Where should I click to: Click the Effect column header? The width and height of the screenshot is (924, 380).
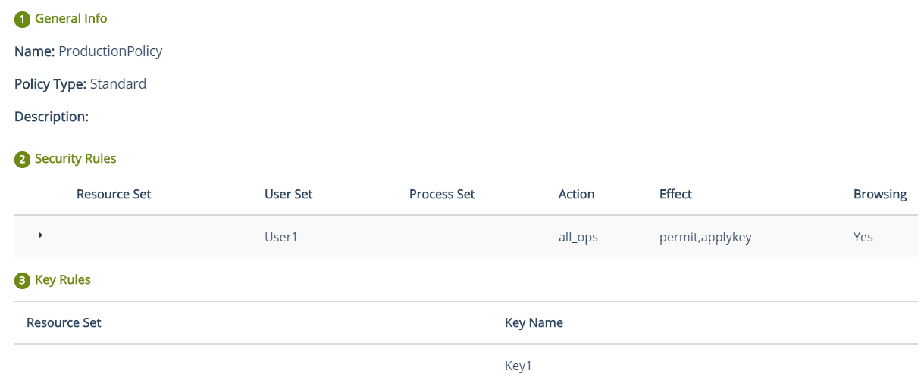point(676,194)
